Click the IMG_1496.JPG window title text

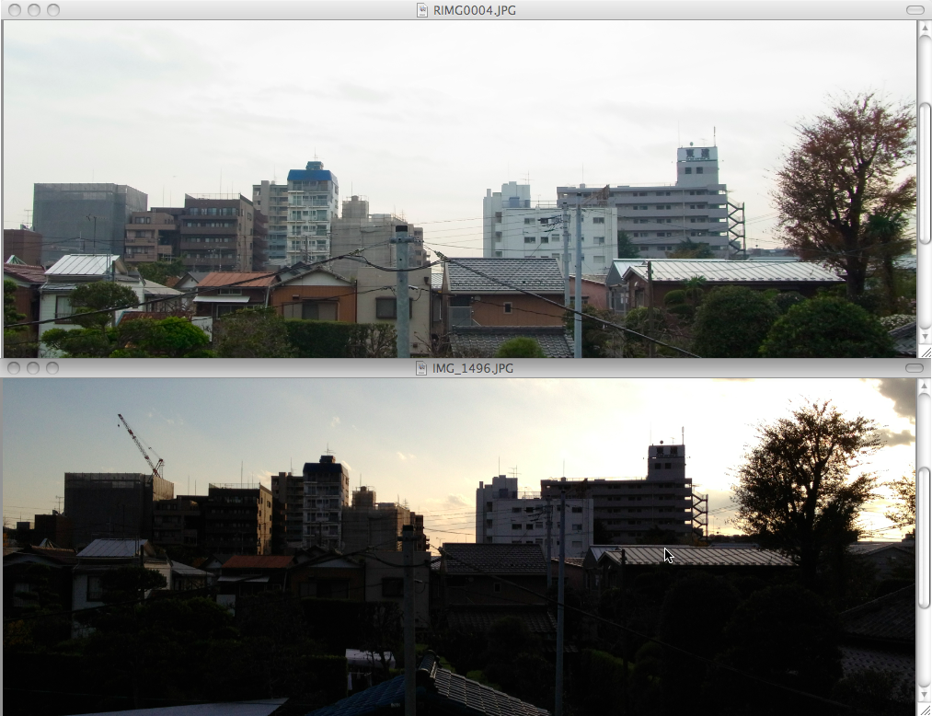point(473,368)
